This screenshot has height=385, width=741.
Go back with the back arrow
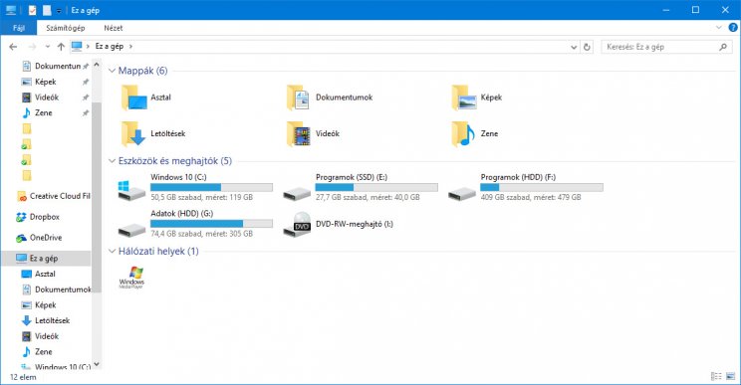point(13,47)
